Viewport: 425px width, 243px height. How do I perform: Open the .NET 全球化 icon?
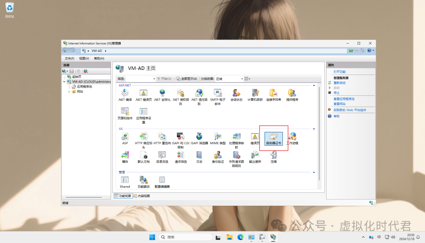pyautogui.click(x=162, y=95)
